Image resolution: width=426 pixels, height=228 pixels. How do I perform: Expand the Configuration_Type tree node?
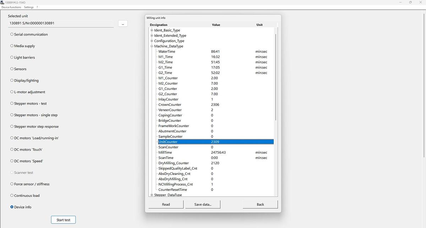click(x=152, y=41)
